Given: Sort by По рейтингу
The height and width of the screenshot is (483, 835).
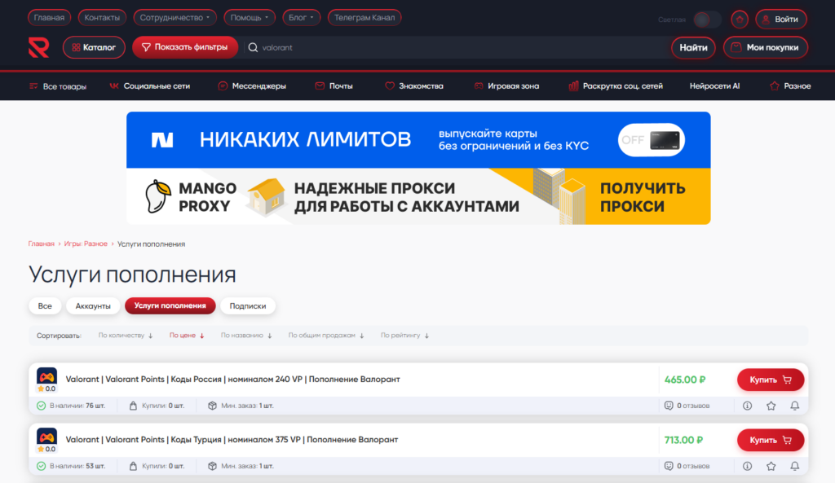Looking at the screenshot, I should tap(404, 336).
